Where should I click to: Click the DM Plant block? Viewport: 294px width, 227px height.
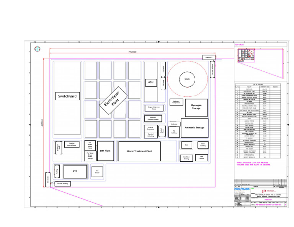(x=105, y=151)
